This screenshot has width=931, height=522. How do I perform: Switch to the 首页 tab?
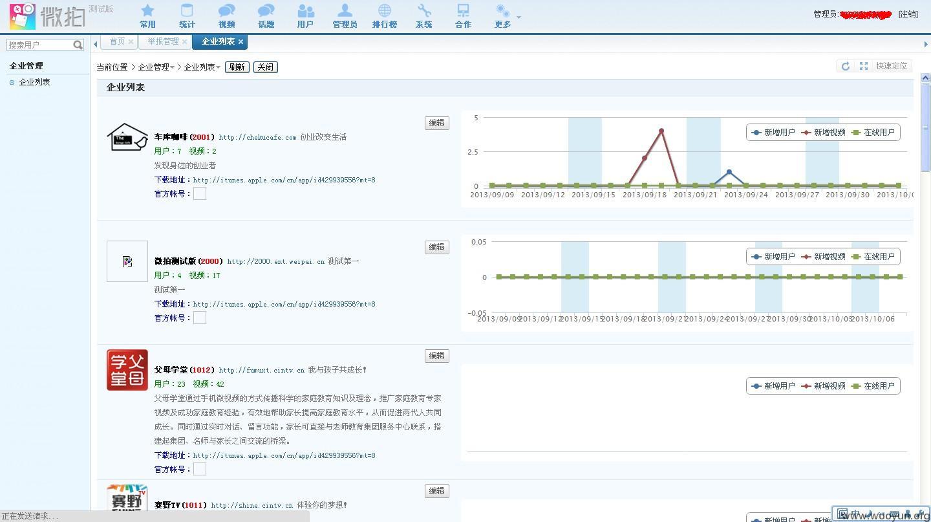(117, 41)
